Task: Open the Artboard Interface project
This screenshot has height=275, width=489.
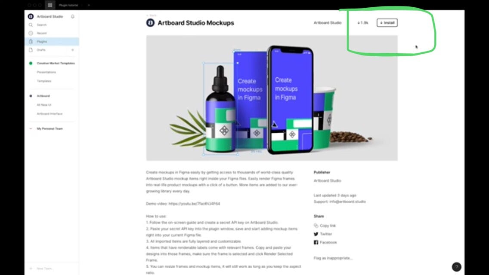Action: pyautogui.click(x=50, y=114)
